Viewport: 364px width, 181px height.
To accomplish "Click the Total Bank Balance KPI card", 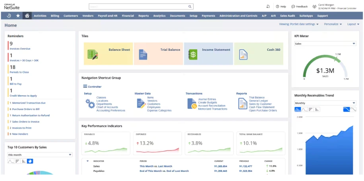I will tap(261, 143).
